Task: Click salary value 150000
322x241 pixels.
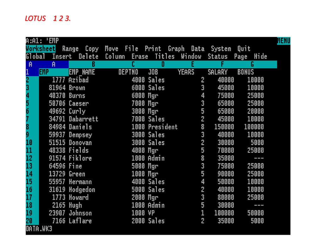Action: 224,127
